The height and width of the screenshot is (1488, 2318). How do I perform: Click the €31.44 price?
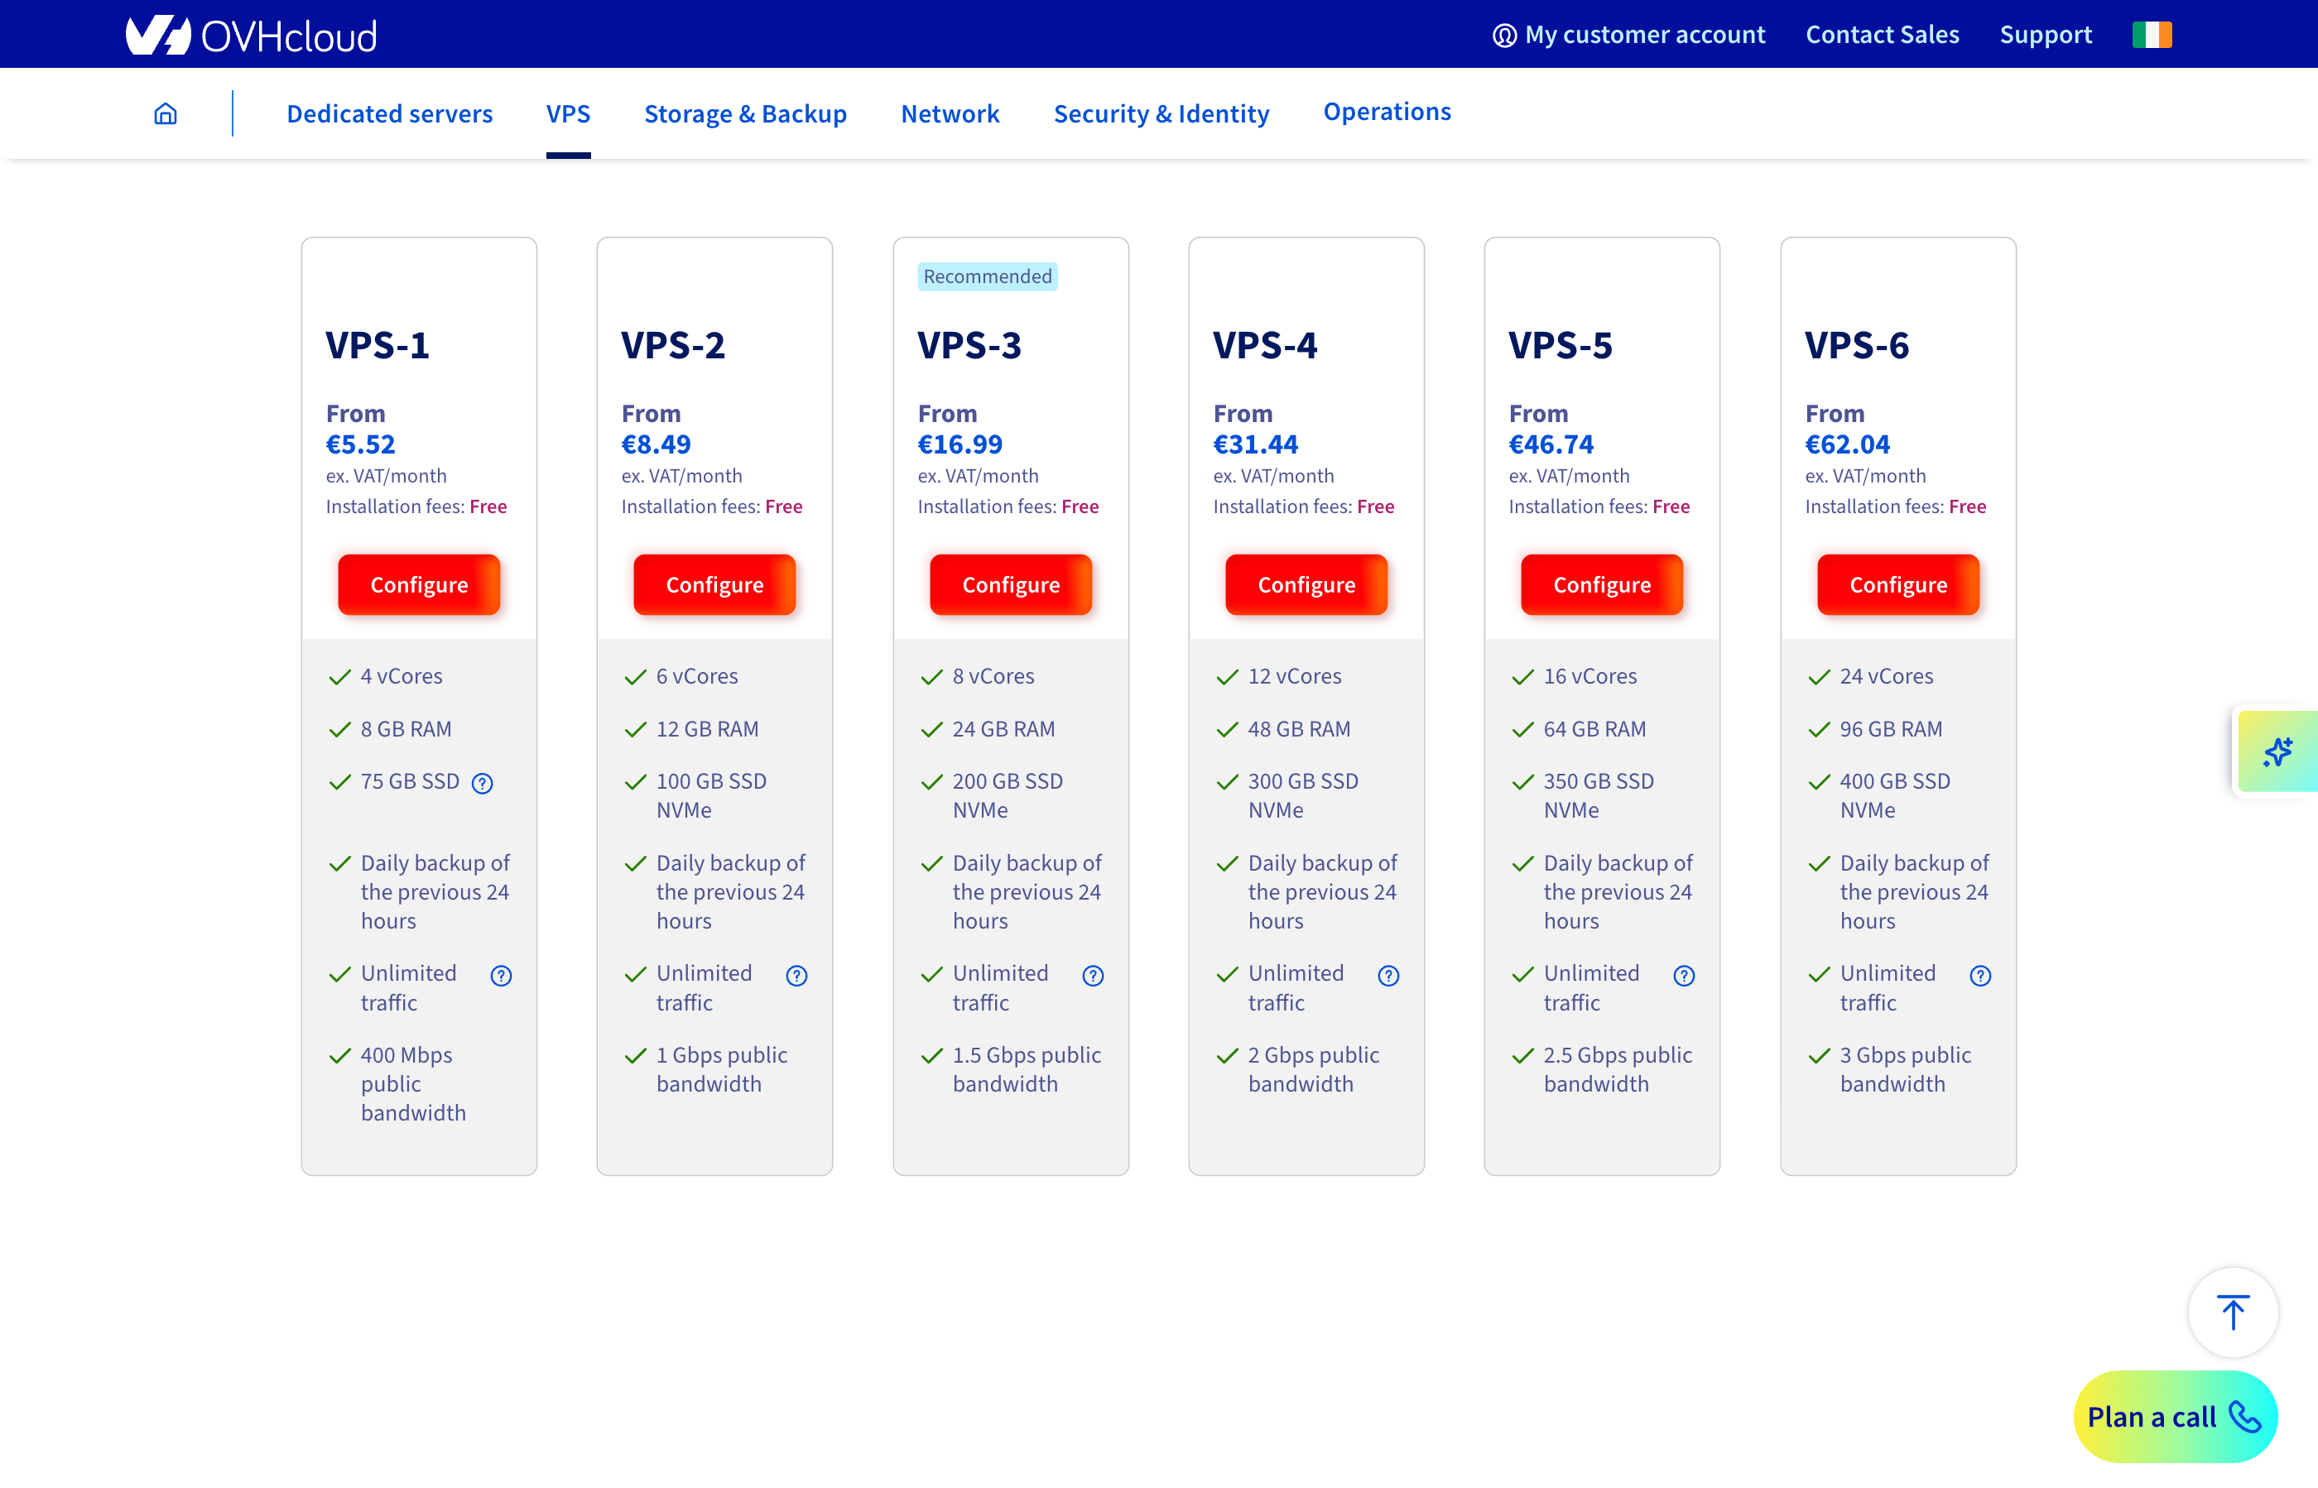point(1256,444)
